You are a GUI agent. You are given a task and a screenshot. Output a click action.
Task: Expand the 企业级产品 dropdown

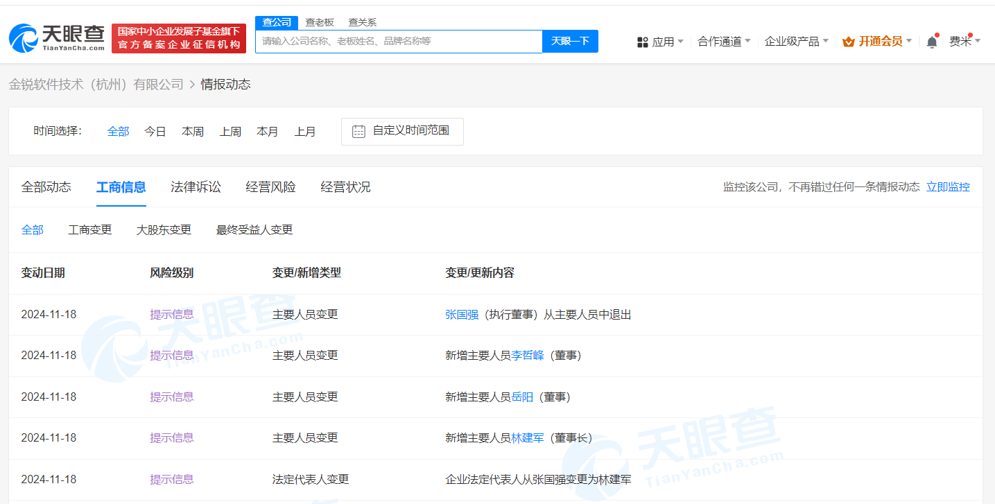797,42
